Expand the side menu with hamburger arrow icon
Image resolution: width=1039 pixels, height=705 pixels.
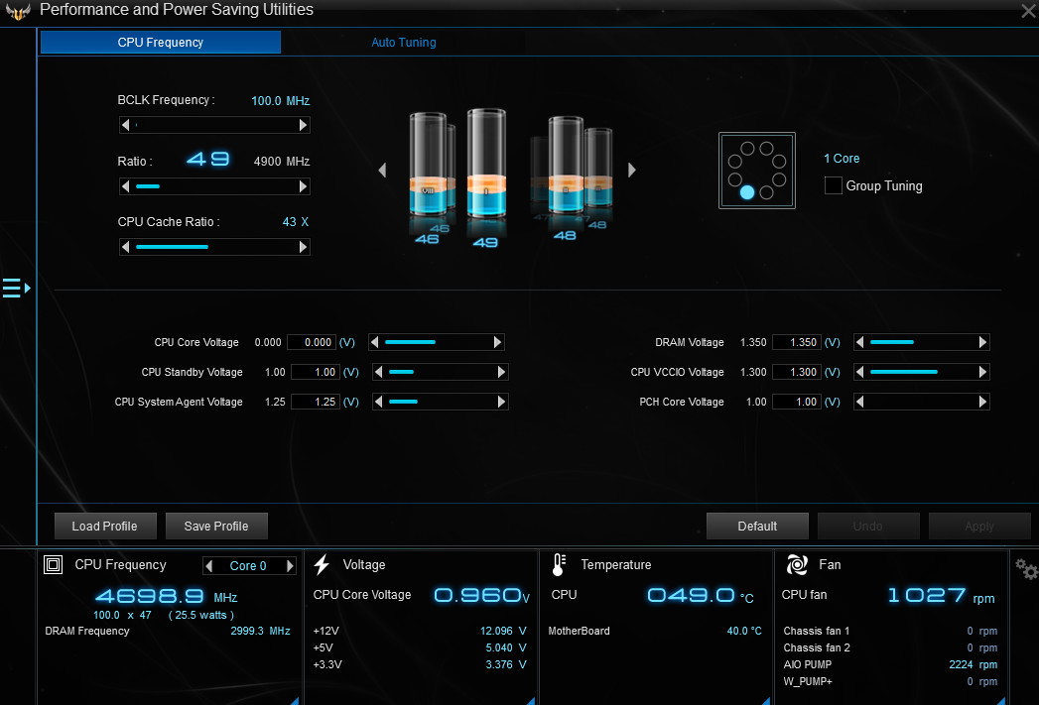[x=16, y=288]
